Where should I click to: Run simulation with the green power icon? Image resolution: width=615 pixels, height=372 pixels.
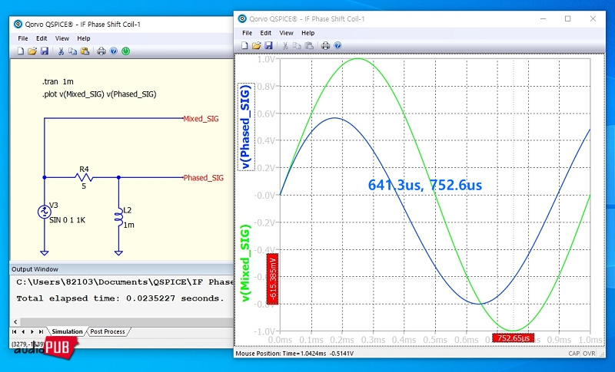click(x=125, y=51)
